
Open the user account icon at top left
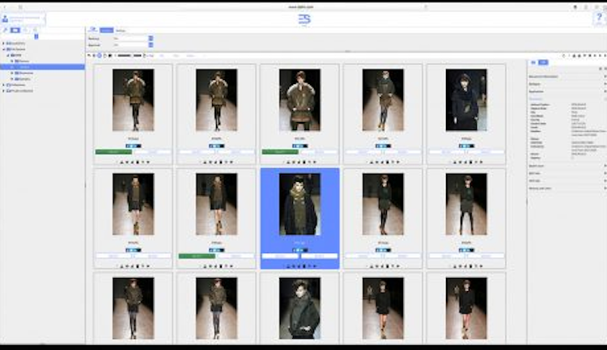point(5,19)
